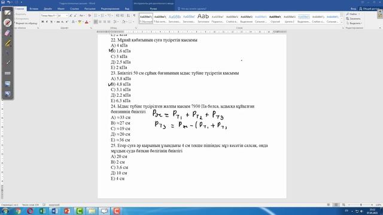Save the document from quick access toolbar

pos(3,2)
